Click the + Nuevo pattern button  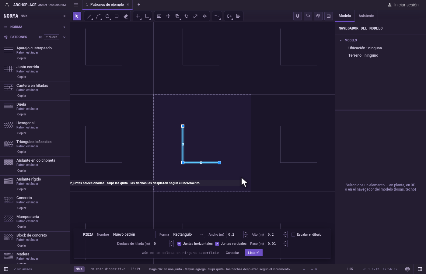pyautogui.click(x=51, y=37)
